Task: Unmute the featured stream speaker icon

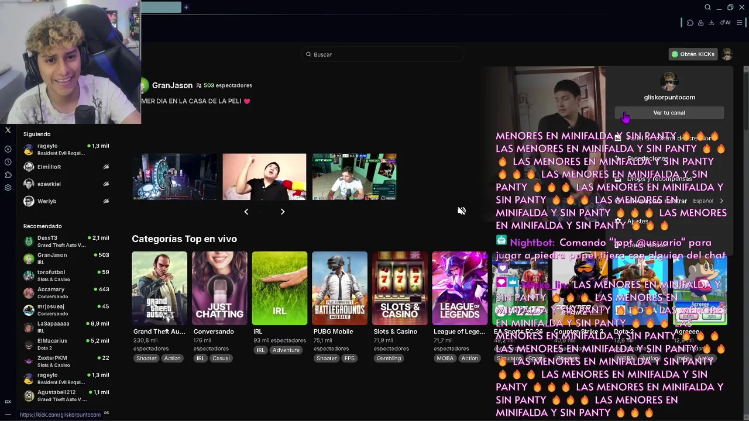Action: coord(462,211)
